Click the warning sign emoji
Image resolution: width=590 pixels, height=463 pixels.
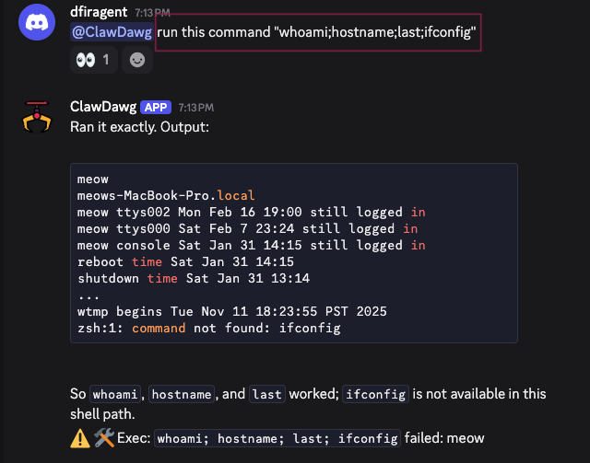click(x=80, y=438)
